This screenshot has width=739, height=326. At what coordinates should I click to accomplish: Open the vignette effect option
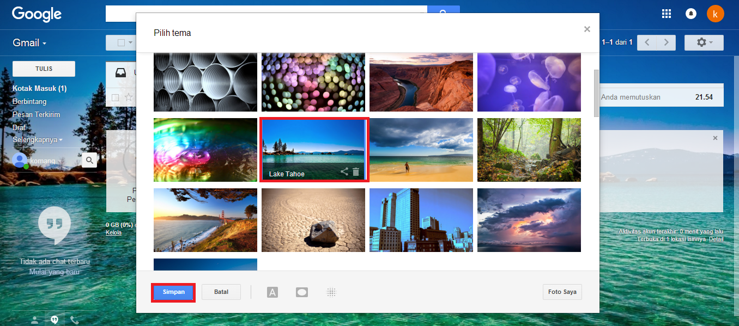pyautogui.click(x=301, y=292)
